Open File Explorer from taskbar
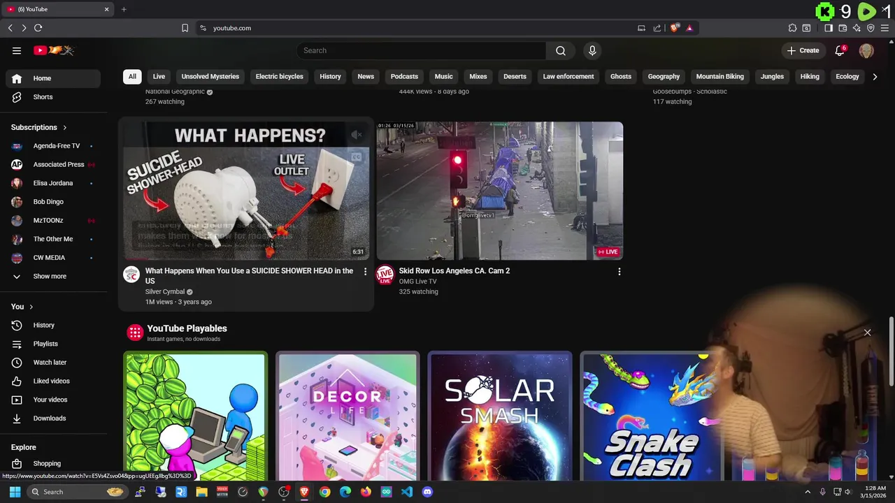Screen dimensions: 895x503 pyautogui.click(x=201, y=492)
